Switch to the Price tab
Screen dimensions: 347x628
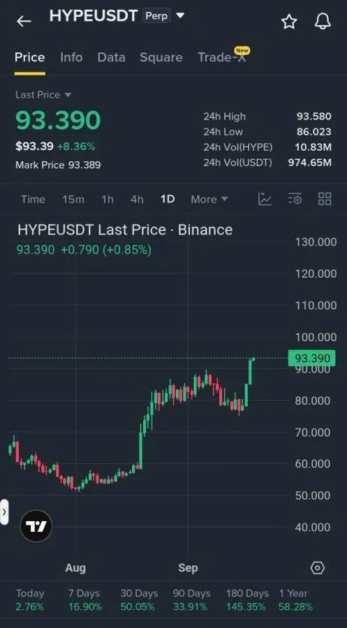29,57
